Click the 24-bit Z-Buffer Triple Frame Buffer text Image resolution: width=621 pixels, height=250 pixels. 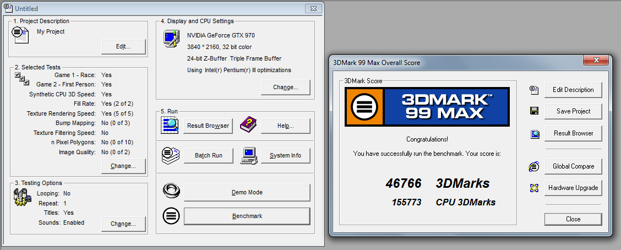[x=234, y=58]
